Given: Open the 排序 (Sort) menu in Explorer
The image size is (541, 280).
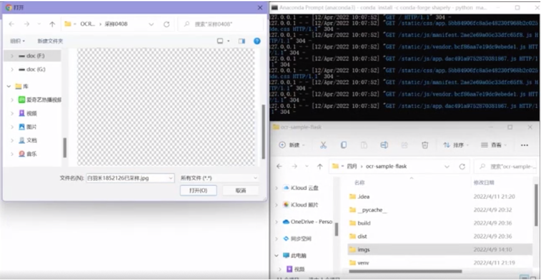Looking at the screenshot, I should point(455,145).
